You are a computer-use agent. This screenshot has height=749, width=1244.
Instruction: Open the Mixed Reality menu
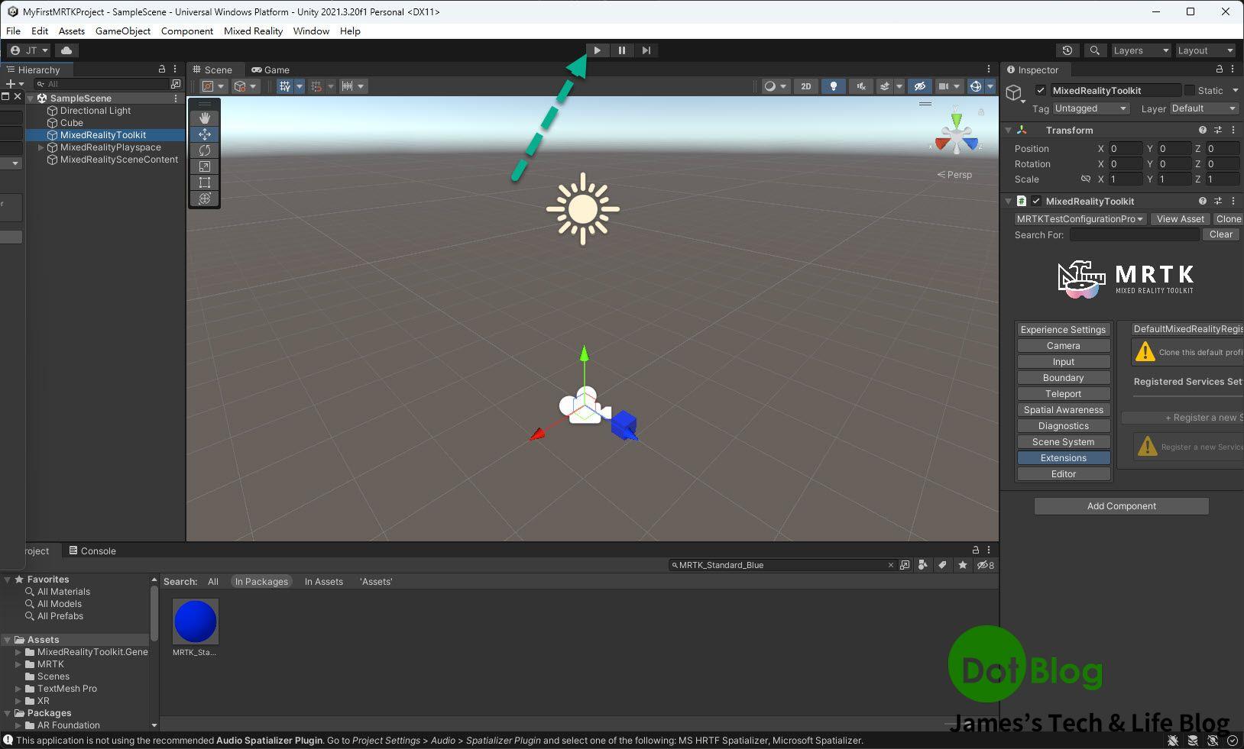[x=253, y=31]
